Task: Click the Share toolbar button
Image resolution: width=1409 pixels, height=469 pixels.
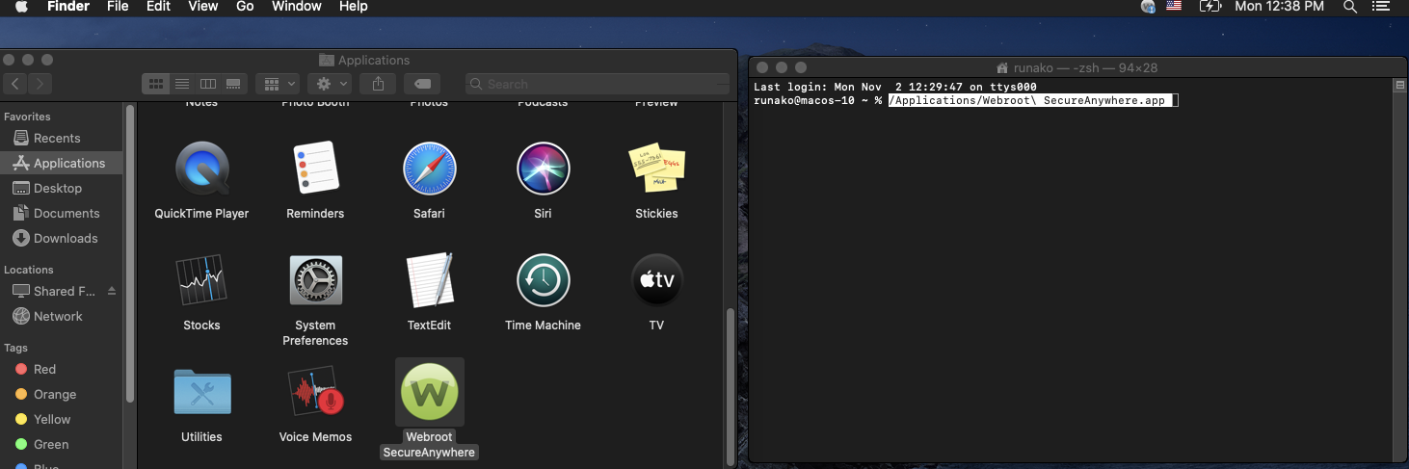Action: (378, 84)
